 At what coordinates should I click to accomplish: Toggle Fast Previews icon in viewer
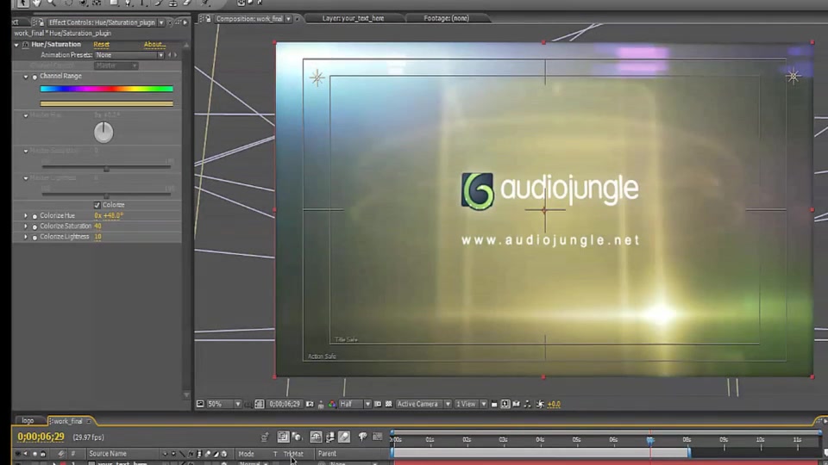click(x=505, y=404)
